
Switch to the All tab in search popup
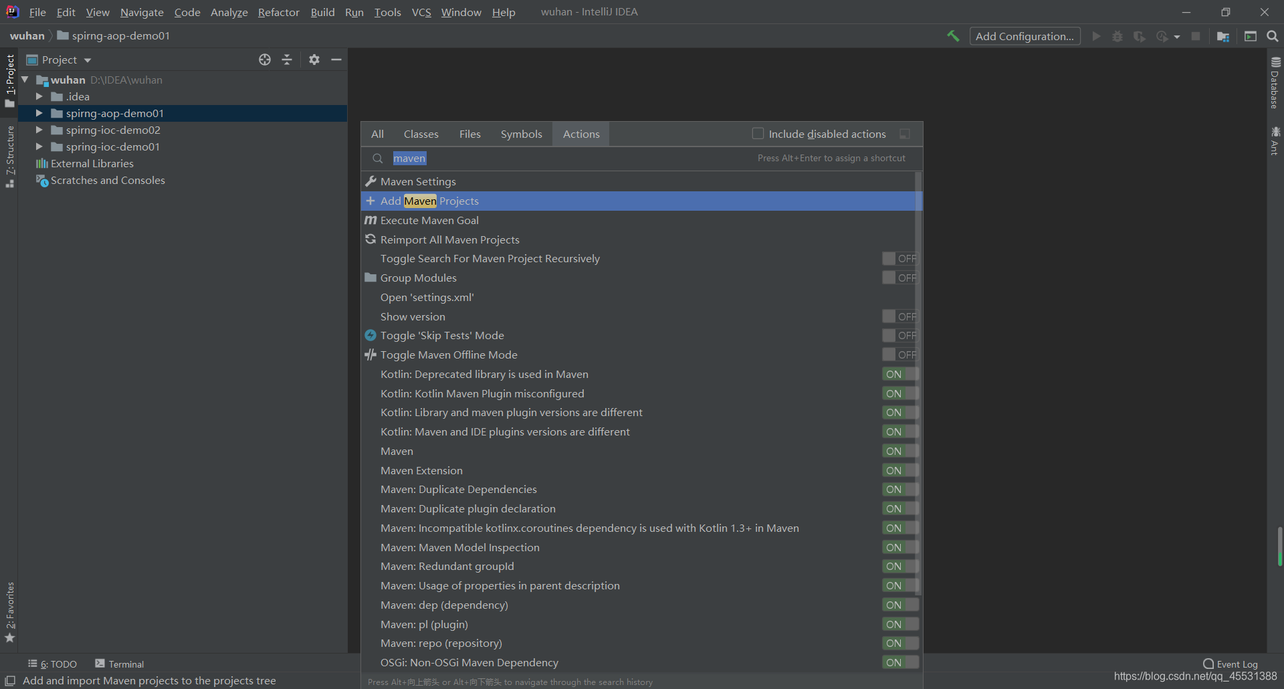click(378, 134)
